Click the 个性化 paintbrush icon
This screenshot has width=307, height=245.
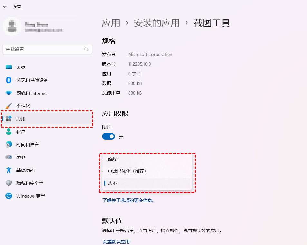[9, 106]
